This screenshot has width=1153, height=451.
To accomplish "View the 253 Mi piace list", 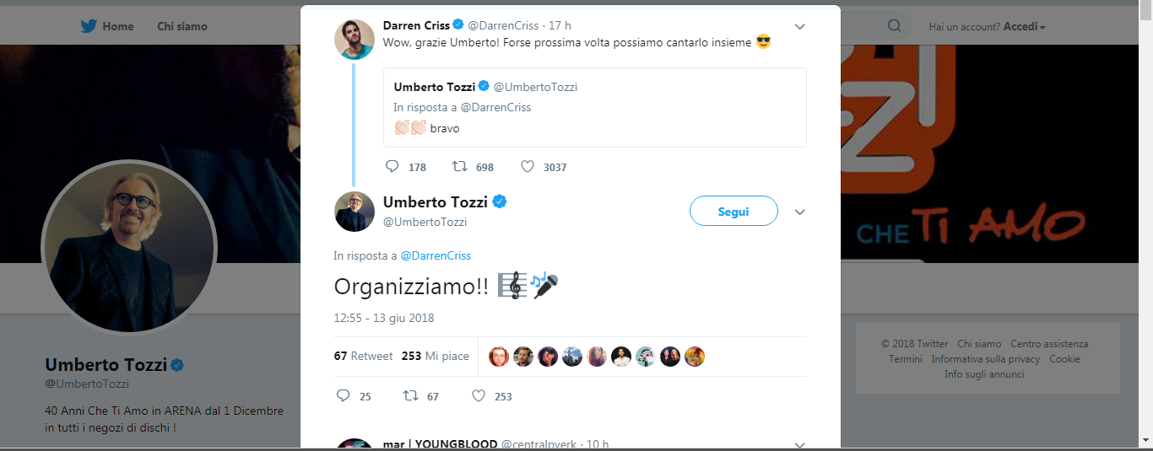I will pyautogui.click(x=435, y=356).
